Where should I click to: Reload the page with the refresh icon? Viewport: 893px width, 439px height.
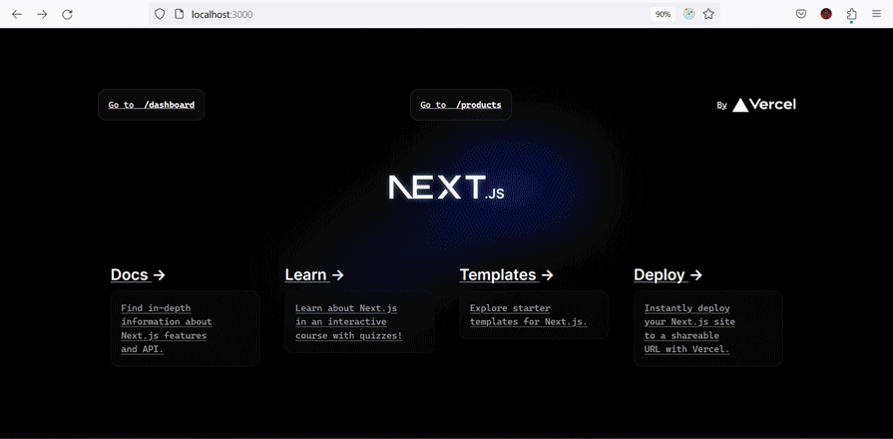[67, 14]
